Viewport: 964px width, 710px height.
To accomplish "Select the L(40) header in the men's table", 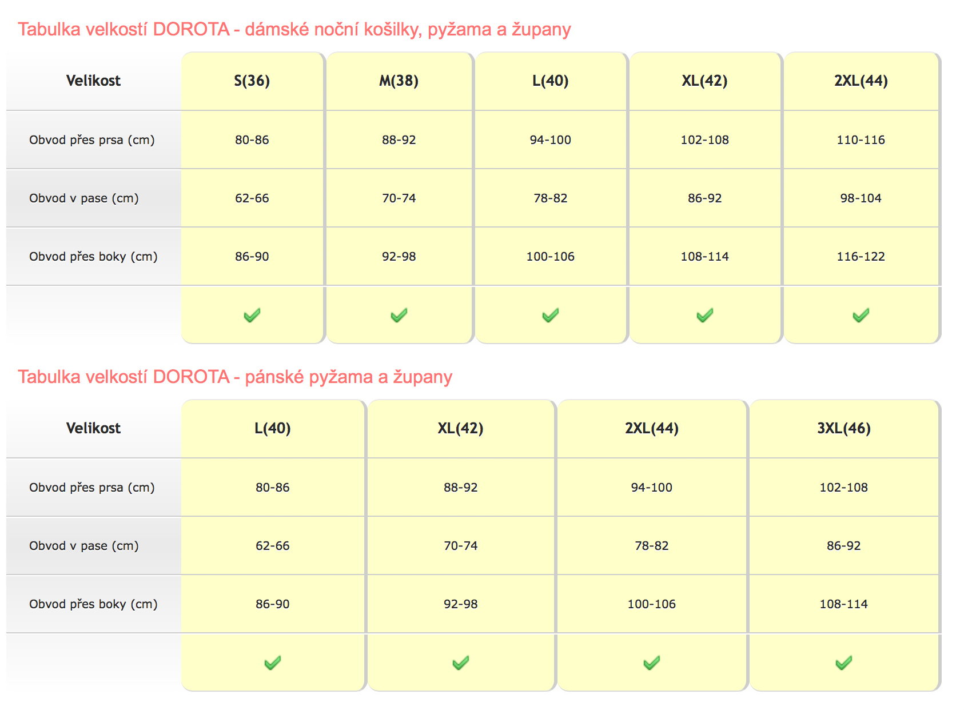I will [273, 428].
